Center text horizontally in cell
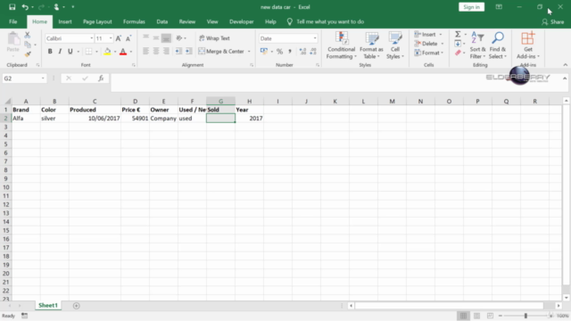Image resolution: width=571 pixels, height=321 pixels. (156, 52)
